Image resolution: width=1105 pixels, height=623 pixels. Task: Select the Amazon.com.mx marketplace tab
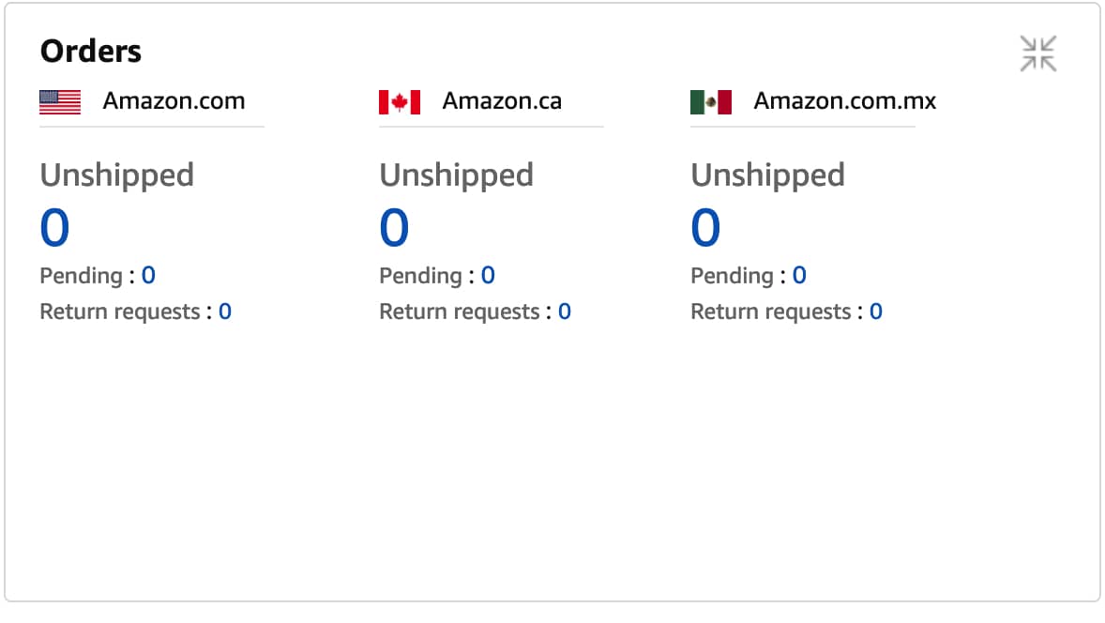[x=843, y=101]
